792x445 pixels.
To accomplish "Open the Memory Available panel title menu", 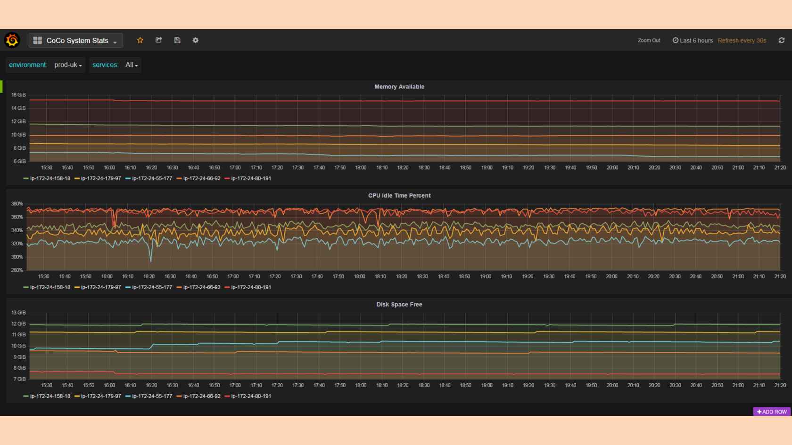I will point(399,87).
